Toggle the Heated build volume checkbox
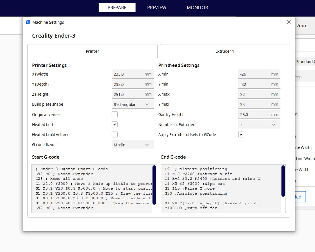315x252 pixels. click(115, 134)
